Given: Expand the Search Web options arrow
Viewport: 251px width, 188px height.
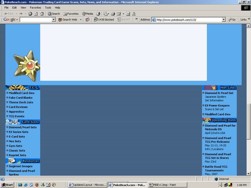Looking at the screenshot, I should click(81, 19).
